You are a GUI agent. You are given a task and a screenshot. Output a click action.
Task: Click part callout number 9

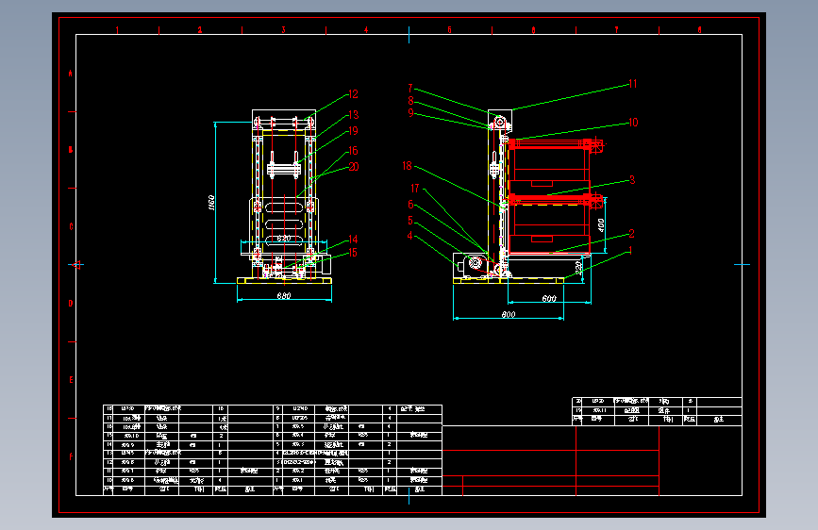point(411,112)
